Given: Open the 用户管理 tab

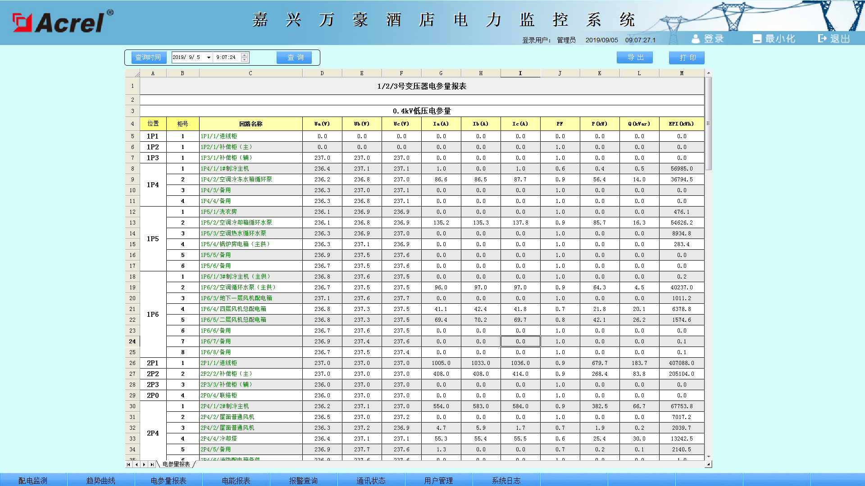Looking at the screenshot, I should coord(439,480).
